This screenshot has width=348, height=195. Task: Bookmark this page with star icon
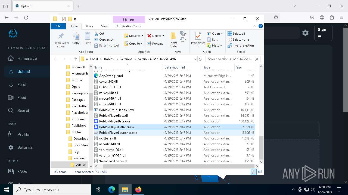point(276,17)
